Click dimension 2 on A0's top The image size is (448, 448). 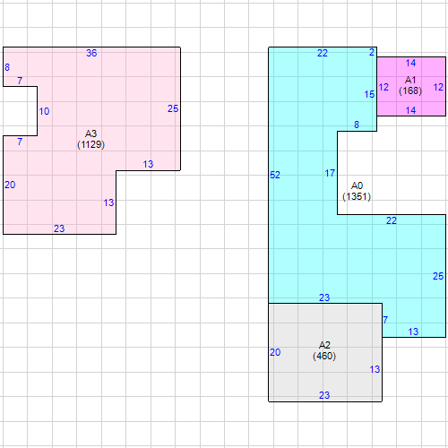372,53
